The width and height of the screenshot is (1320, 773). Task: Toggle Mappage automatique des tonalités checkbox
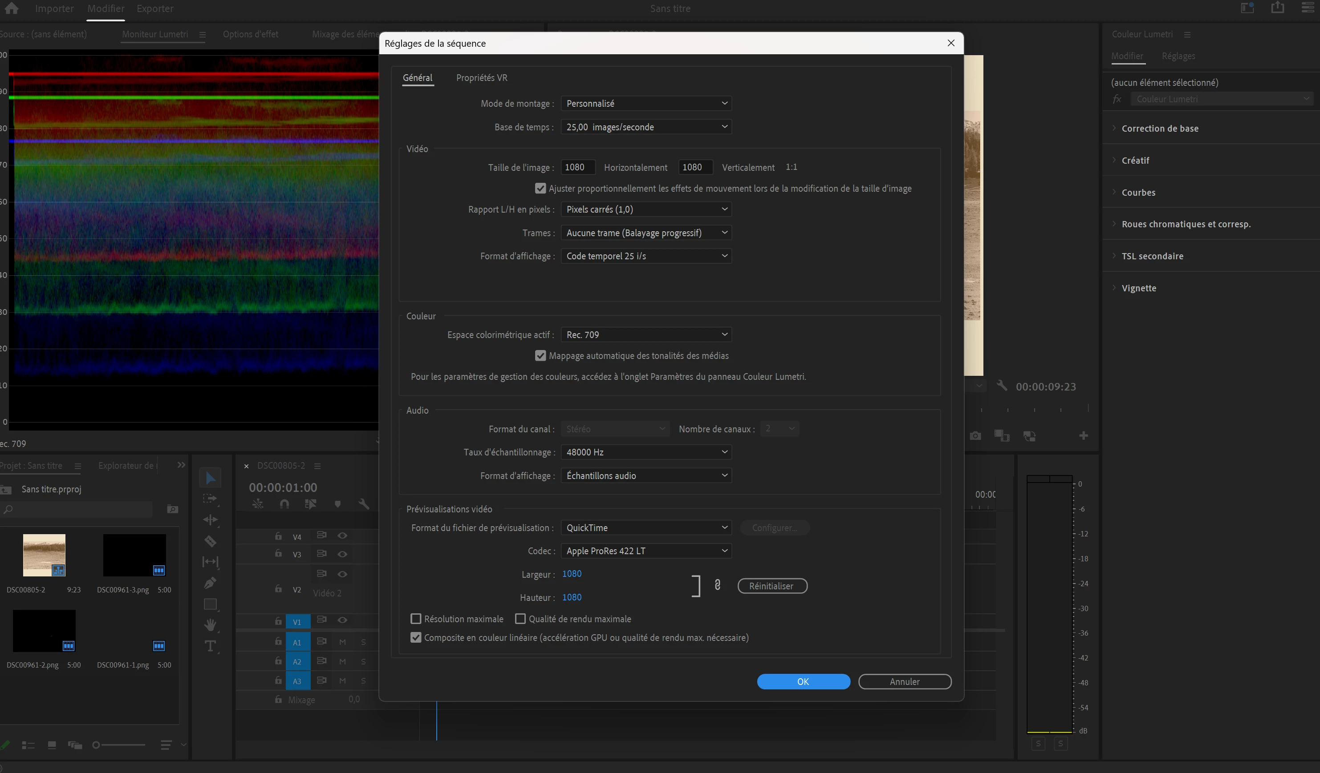click(540, 356)
